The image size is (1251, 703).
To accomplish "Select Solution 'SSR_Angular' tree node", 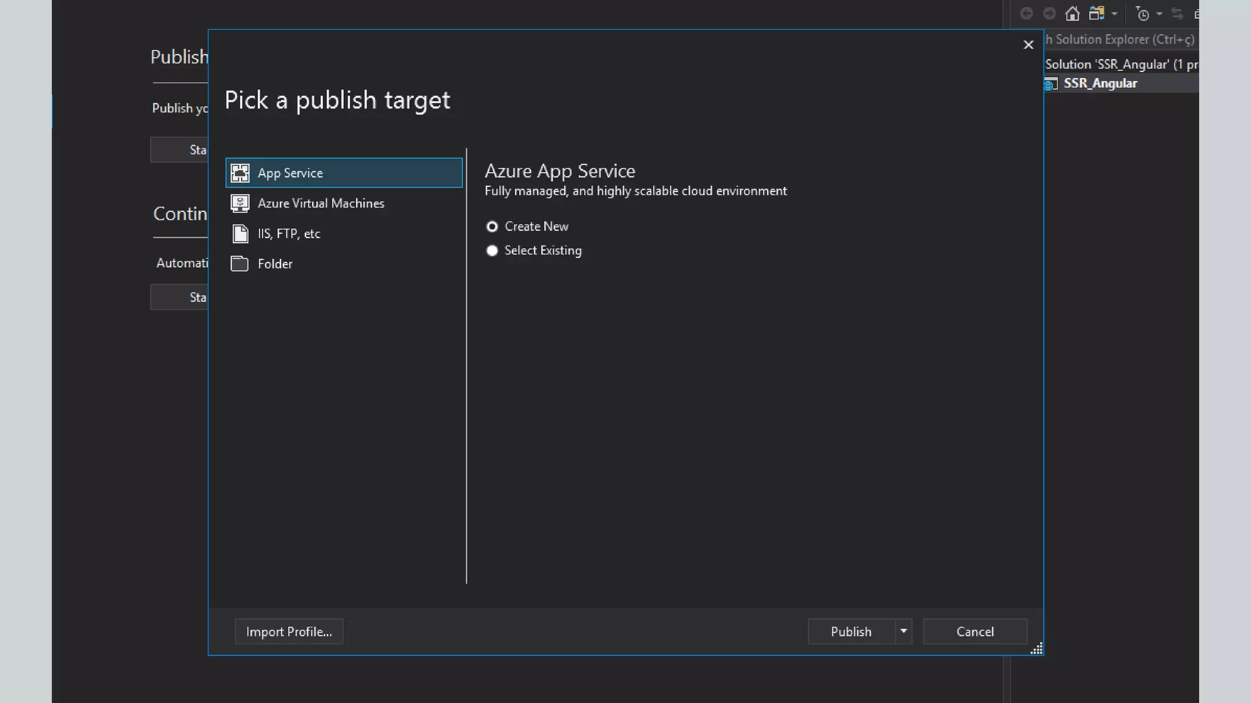I will 1122,65.
